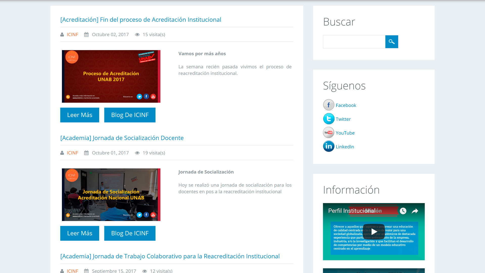The image size is (485, 273).
Task: Click the RSS icon in Acreditación thumbnail
Action: 68,97
